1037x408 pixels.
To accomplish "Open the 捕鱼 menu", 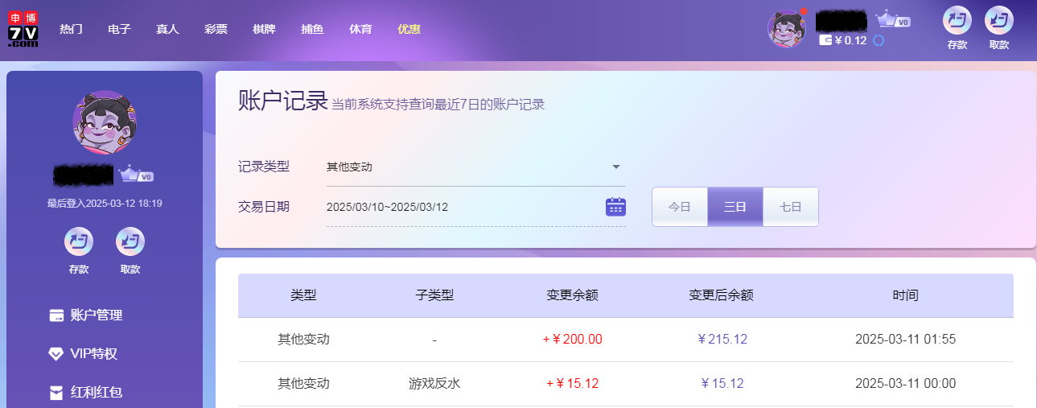I will tap(312, 29).
